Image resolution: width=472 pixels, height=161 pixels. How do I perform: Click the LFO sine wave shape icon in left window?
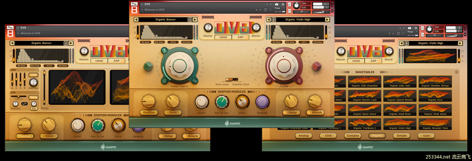[x=24, y=103]
